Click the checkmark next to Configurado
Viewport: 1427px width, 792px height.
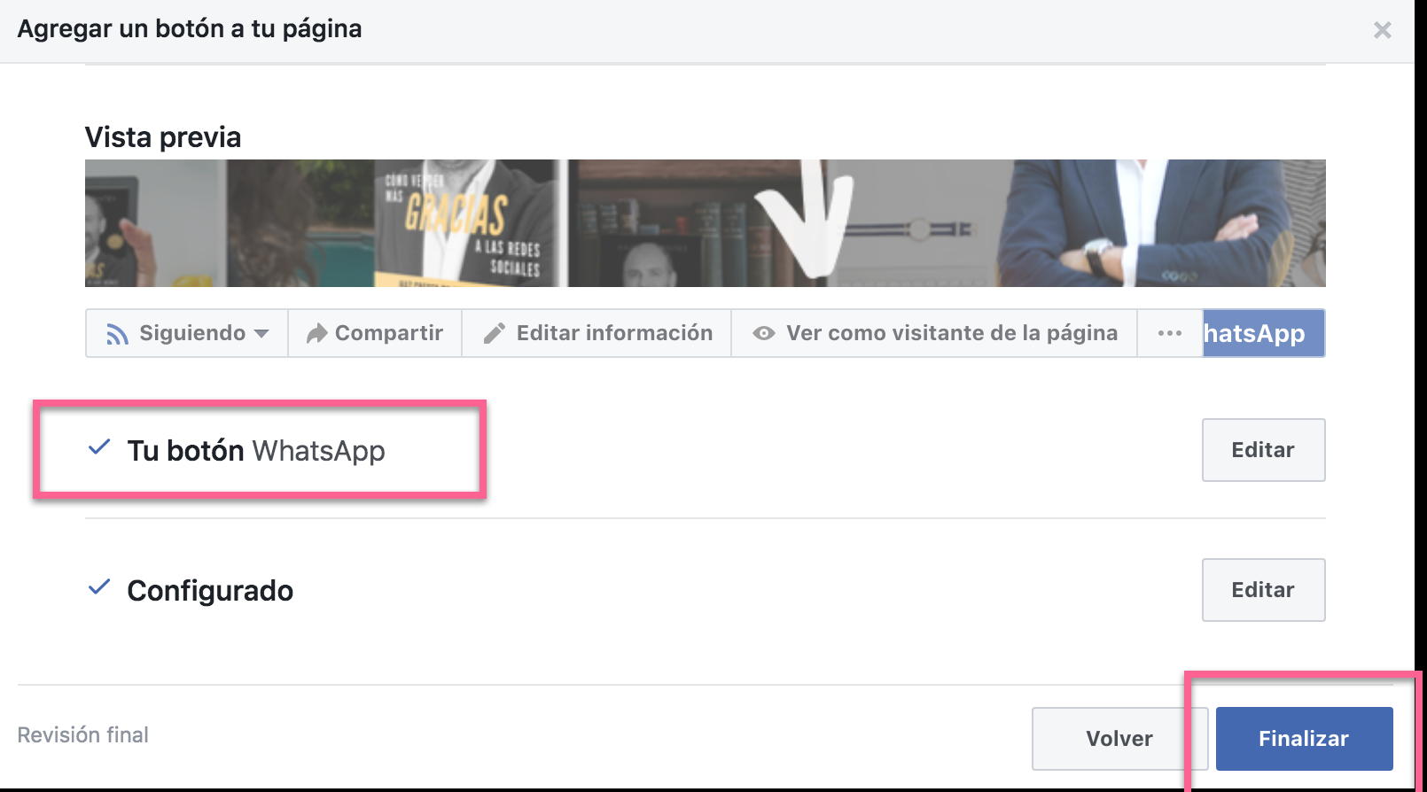tap(99, 586)
